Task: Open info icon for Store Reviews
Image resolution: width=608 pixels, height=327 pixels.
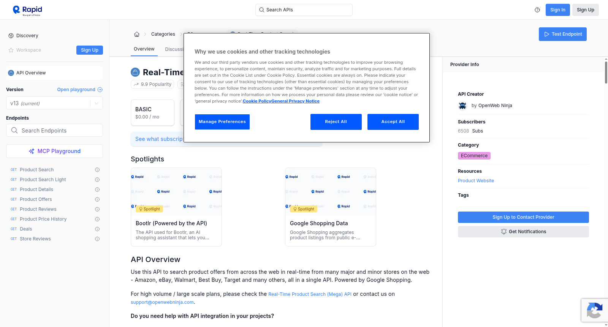Action: tap(97, 239)
